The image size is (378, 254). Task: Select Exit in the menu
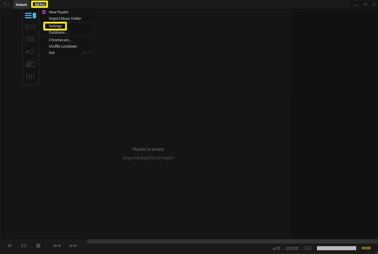(66, 53)
